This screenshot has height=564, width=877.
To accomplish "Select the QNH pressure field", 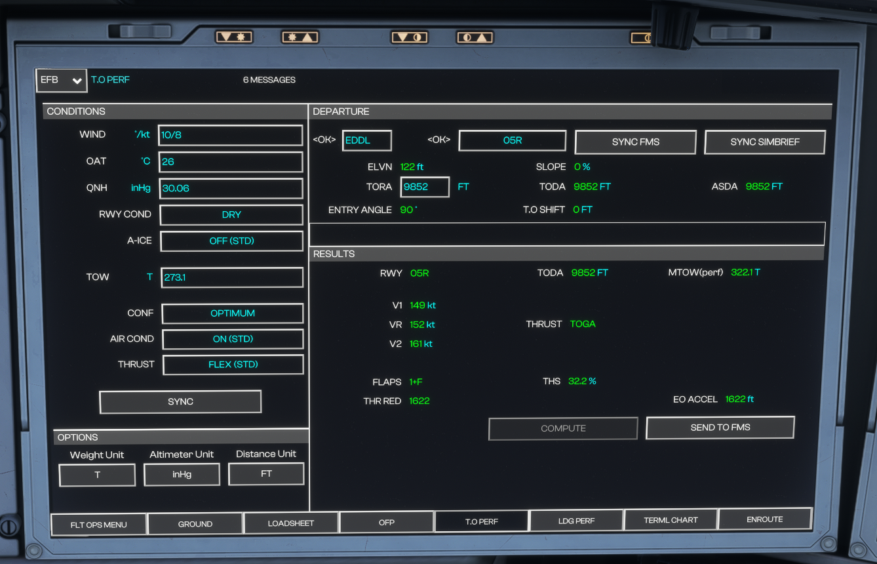I will [231, 188].
